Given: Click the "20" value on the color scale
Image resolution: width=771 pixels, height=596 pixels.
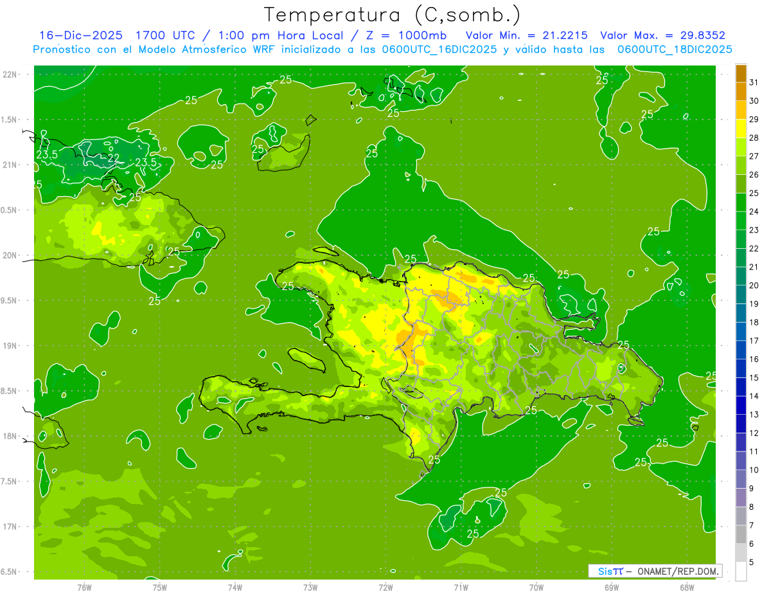Looking at the screenshot, I should point(754,285).
